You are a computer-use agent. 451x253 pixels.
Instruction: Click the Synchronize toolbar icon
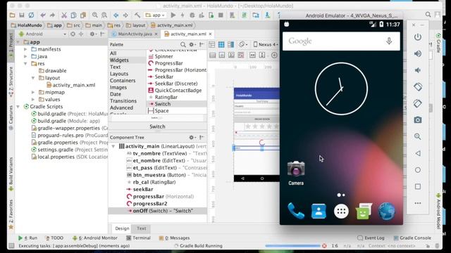[x=31, y=15]
